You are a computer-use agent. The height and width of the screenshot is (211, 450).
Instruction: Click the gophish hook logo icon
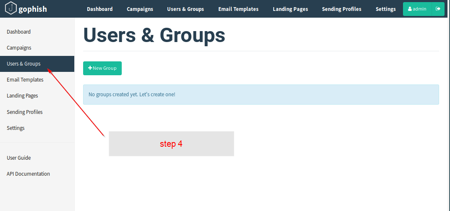click(10, 8)
